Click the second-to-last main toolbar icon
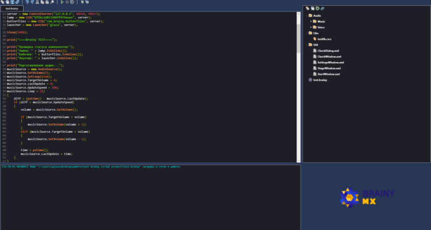This screenshot has width=431, height=230. click(x=82, y=2)
